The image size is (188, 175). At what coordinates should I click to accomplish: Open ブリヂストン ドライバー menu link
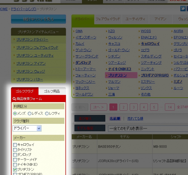(32, 39)
